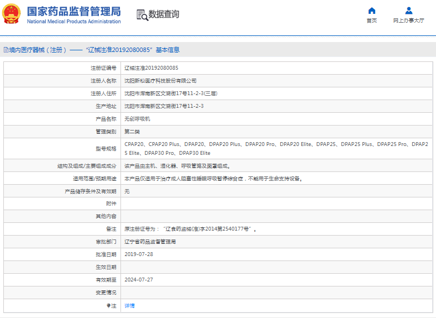The width and height of the screenshot is (436, 318).
Task: Click the 网上办事大厅 text label
Action: [408, 20]
